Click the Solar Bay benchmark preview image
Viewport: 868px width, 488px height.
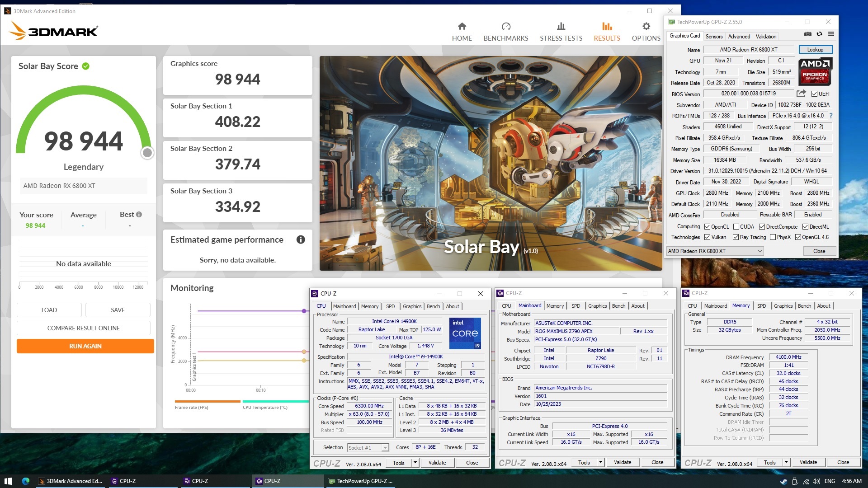[491, 163]
